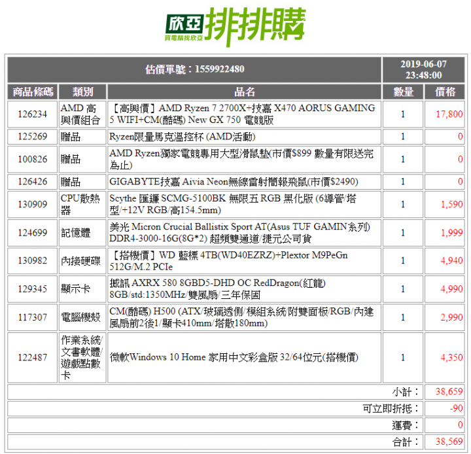Select price 1,999
The image size is (471, 454).
pos(452,232)
